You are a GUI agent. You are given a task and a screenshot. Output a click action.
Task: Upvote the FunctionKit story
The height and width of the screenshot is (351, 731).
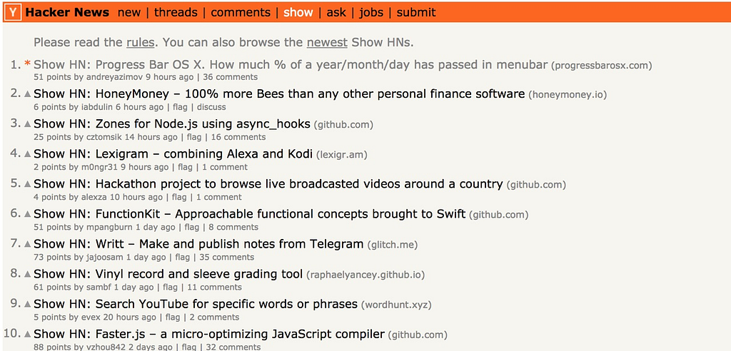(x=28, y=214)
